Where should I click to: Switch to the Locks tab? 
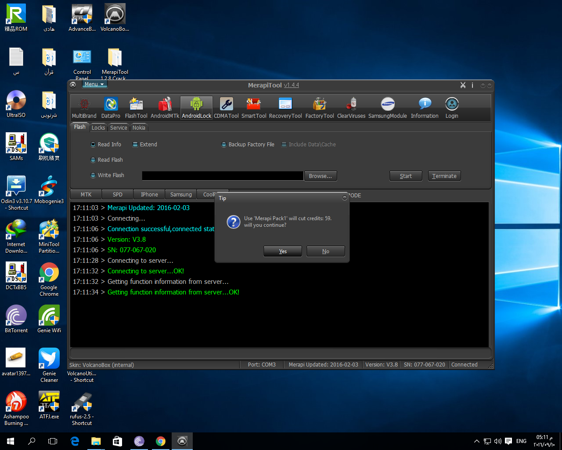coord(98,128)
